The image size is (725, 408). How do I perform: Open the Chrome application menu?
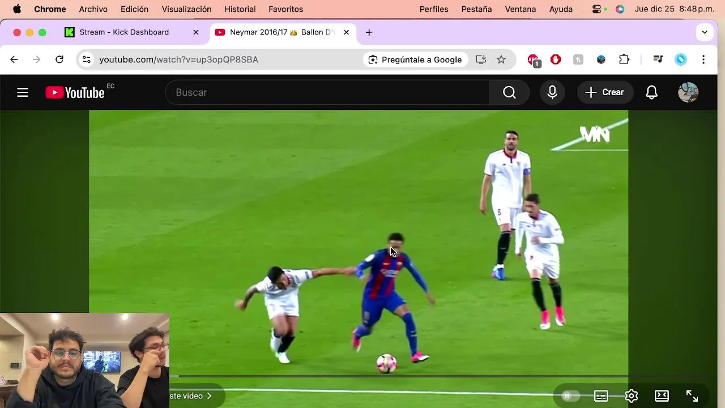(x=50, y=9)
